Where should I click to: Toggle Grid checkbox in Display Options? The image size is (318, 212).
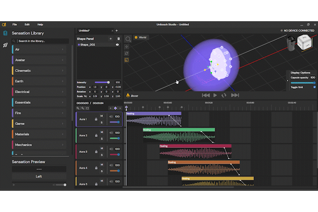click(x=314, y=87)
